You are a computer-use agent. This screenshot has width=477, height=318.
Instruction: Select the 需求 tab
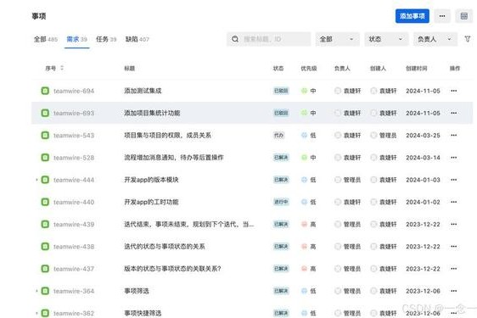[77, 39]
